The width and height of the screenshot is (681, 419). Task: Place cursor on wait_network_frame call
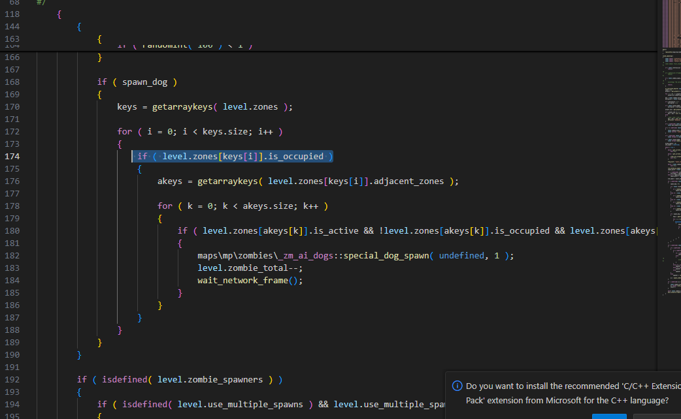pos(242,280)
